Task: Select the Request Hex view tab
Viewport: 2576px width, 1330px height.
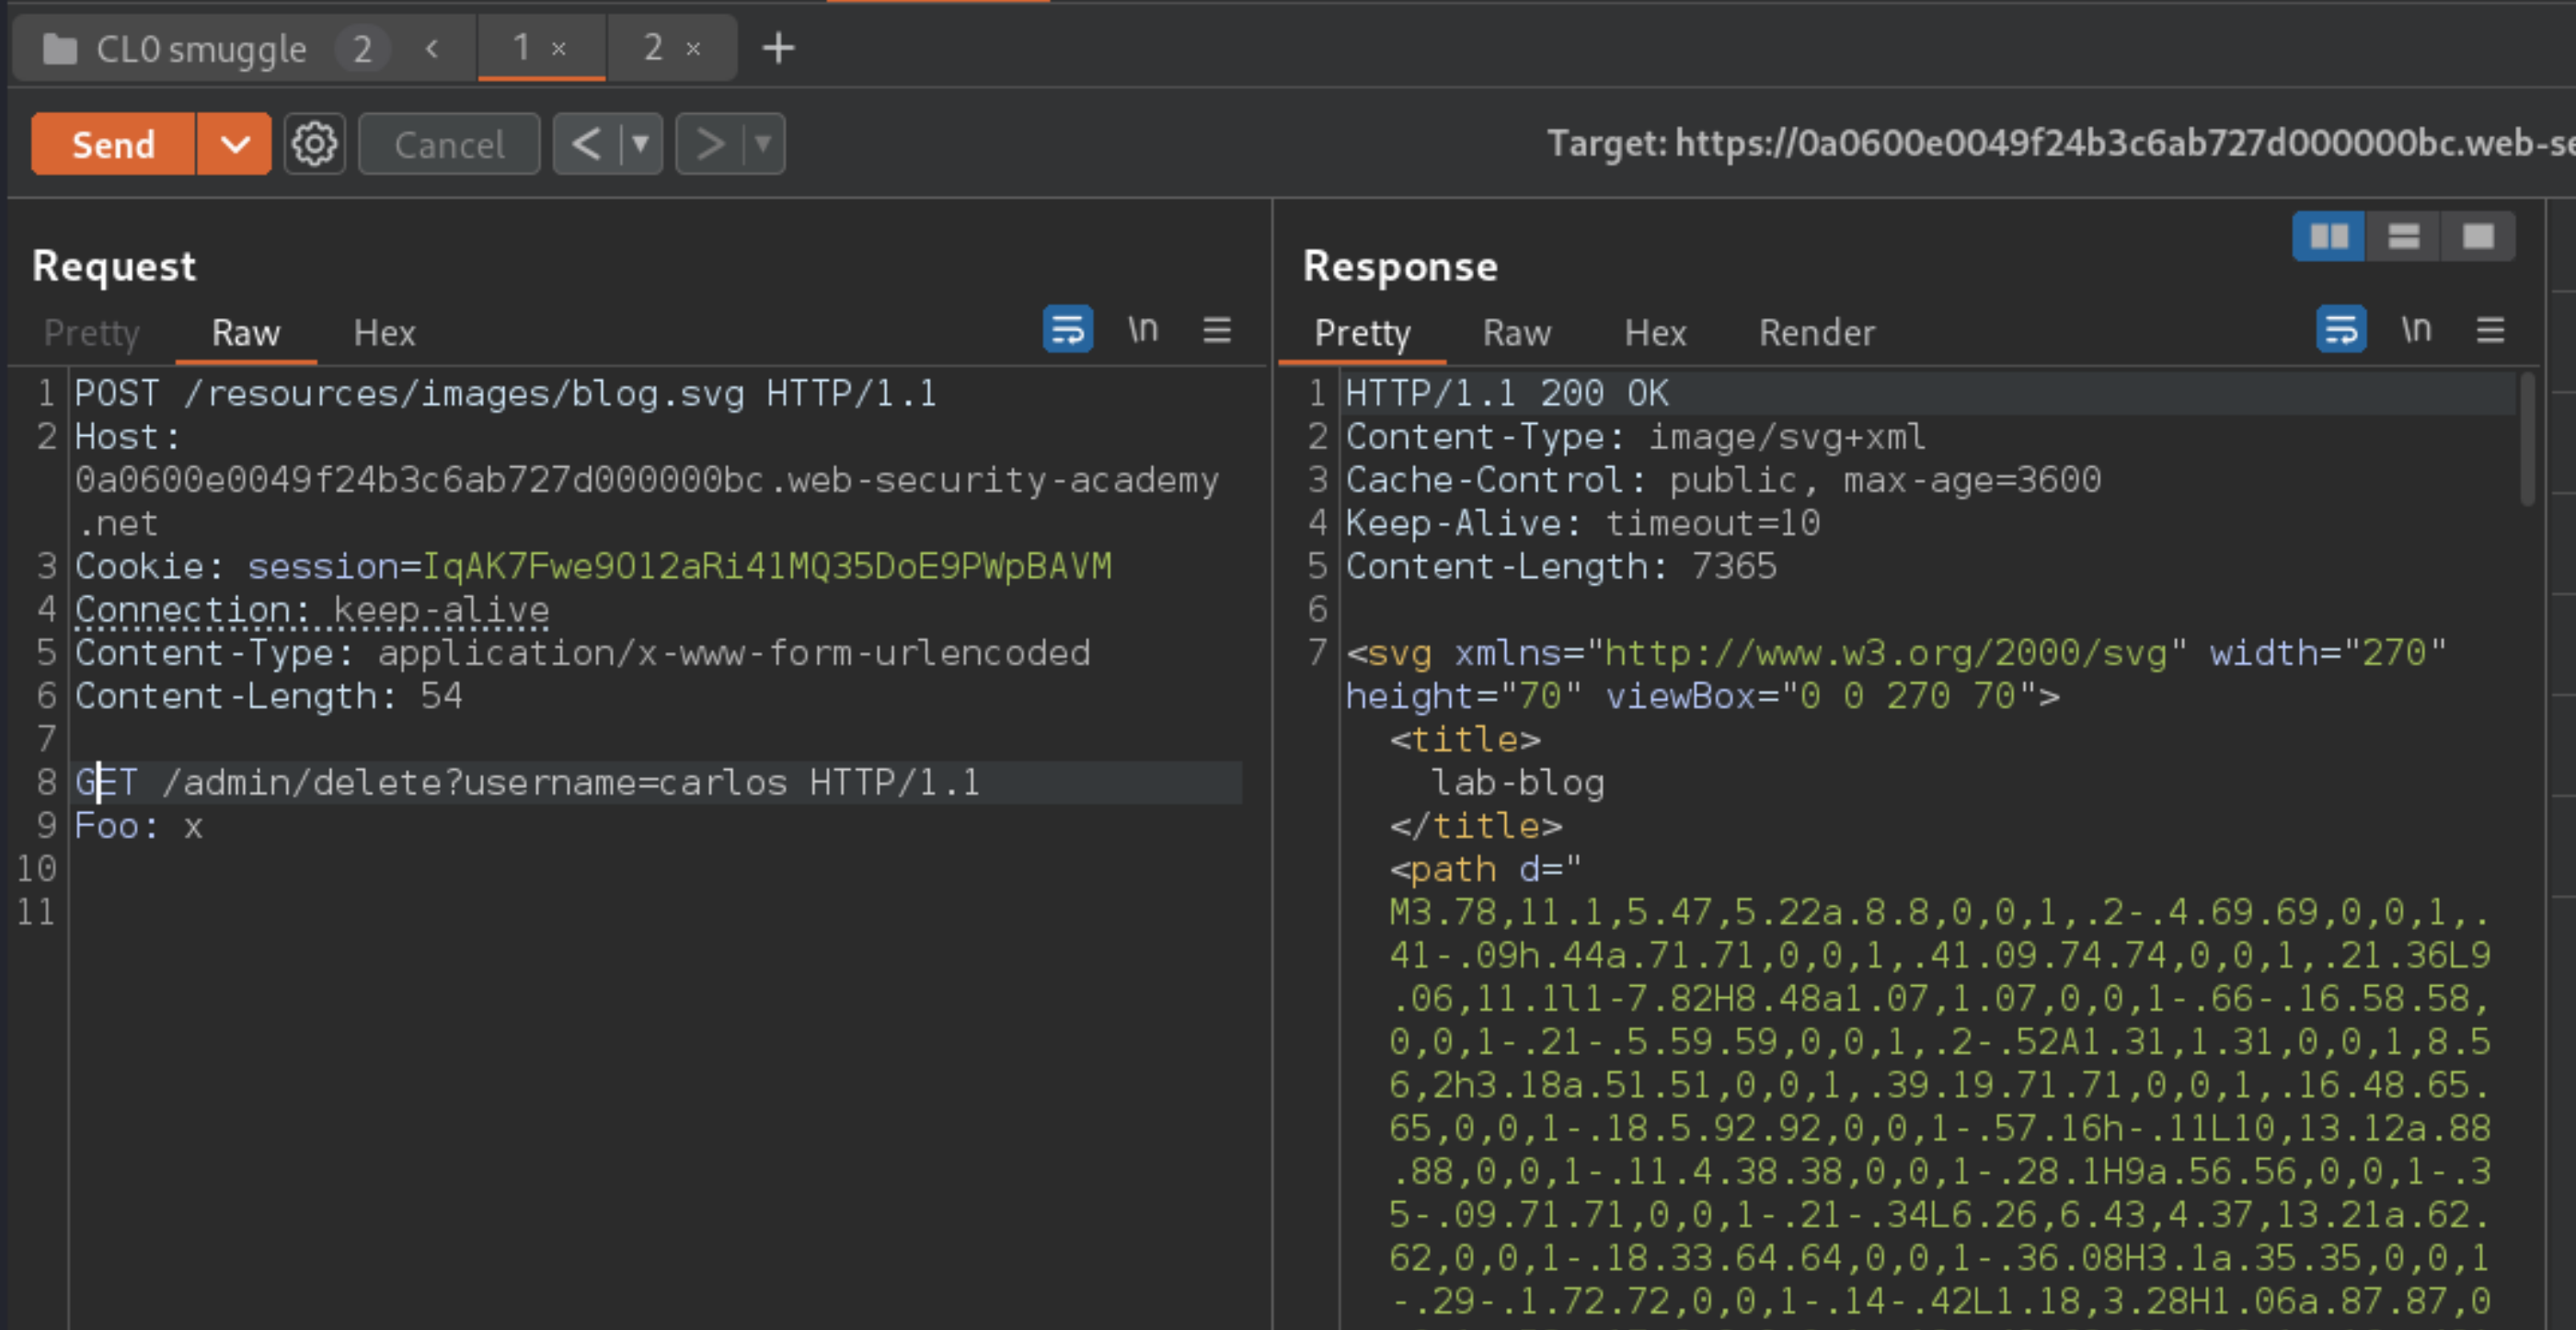Action: (384, 333)
